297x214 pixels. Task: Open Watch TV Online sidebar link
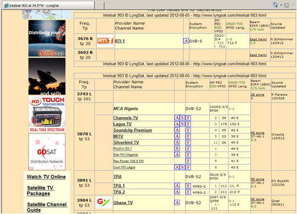pos(46,177)
